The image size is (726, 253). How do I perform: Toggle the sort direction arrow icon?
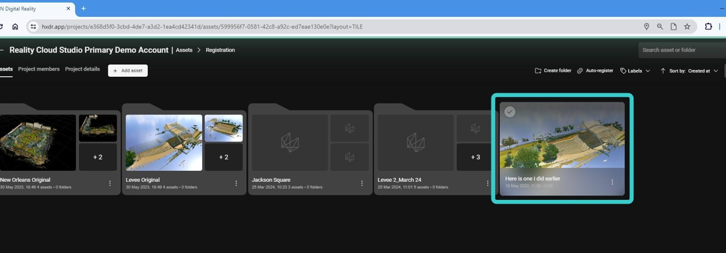pyautogui.click(x=662, y=71)
